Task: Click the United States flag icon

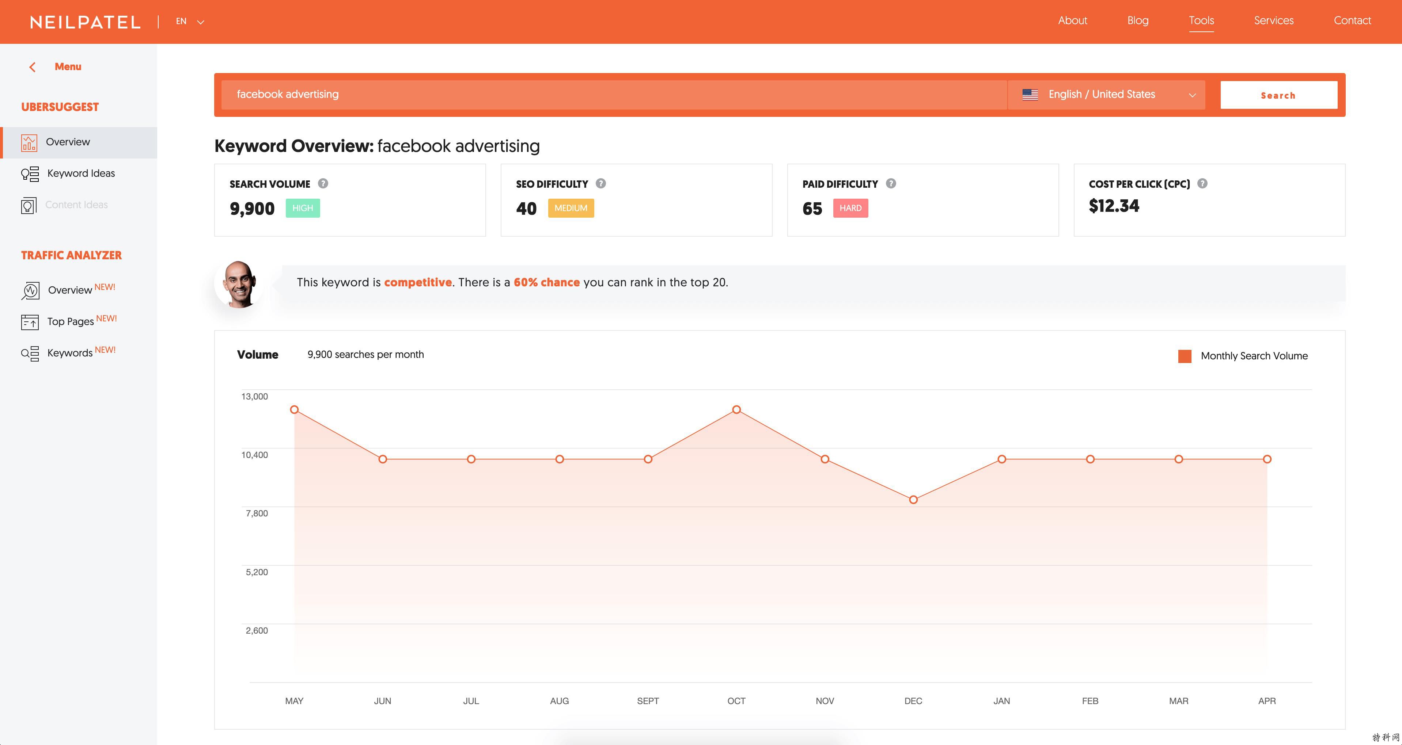Action: (x=1030, y=95)
